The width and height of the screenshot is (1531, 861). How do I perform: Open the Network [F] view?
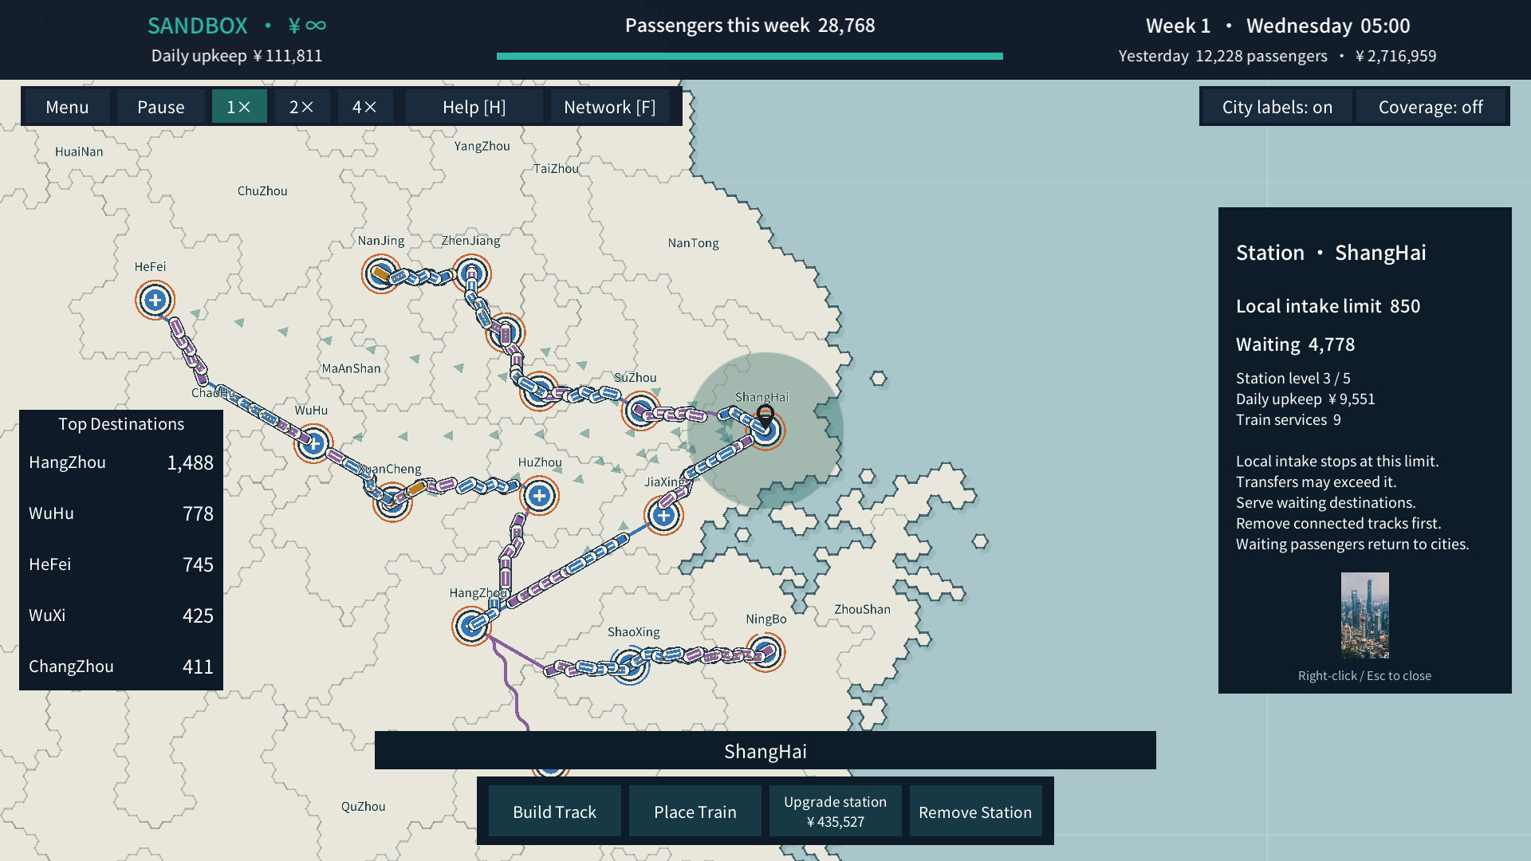[x=610, y=107]
